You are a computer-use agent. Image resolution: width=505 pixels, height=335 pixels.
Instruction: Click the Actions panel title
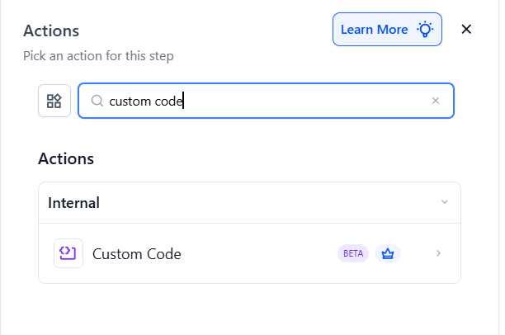pyautogui.click(x=51, y=31)
